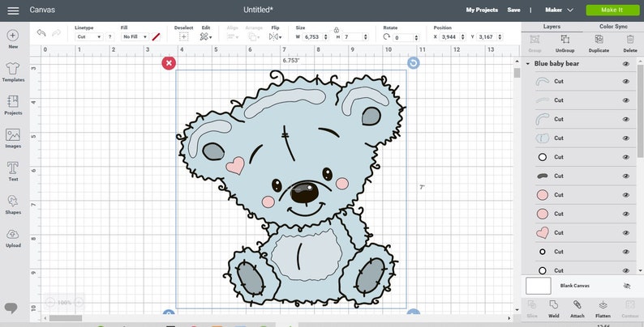This screenshot has width=644, height=327.
Task: Click the Group icon
Action: (x=535, y=40)
